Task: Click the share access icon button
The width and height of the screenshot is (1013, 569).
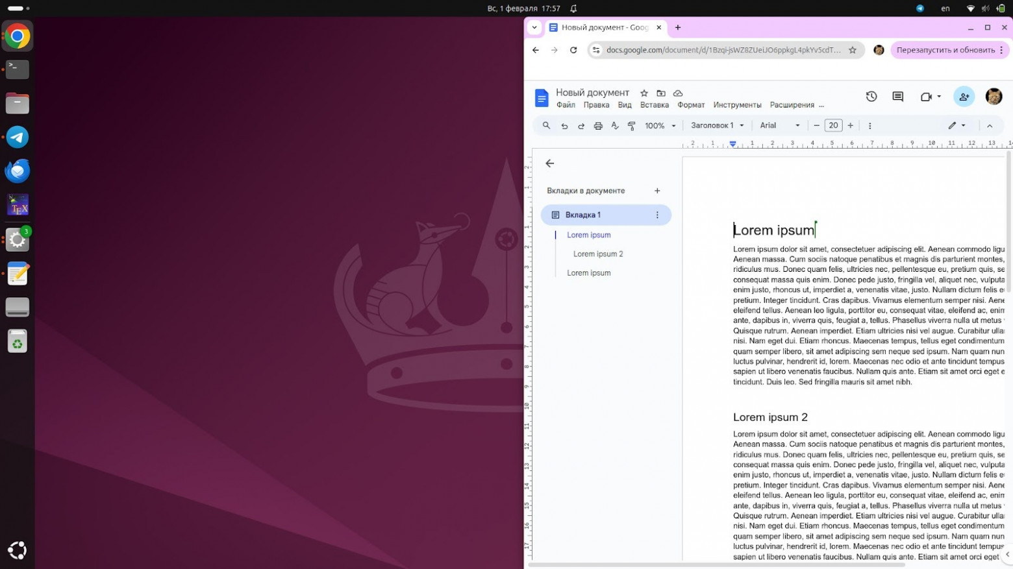Action: [x=964, y=97]
